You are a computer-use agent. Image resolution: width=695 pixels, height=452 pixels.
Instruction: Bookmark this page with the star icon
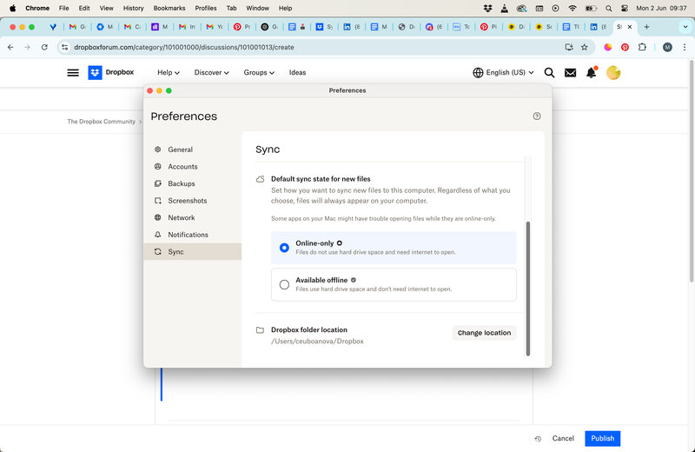585,47
